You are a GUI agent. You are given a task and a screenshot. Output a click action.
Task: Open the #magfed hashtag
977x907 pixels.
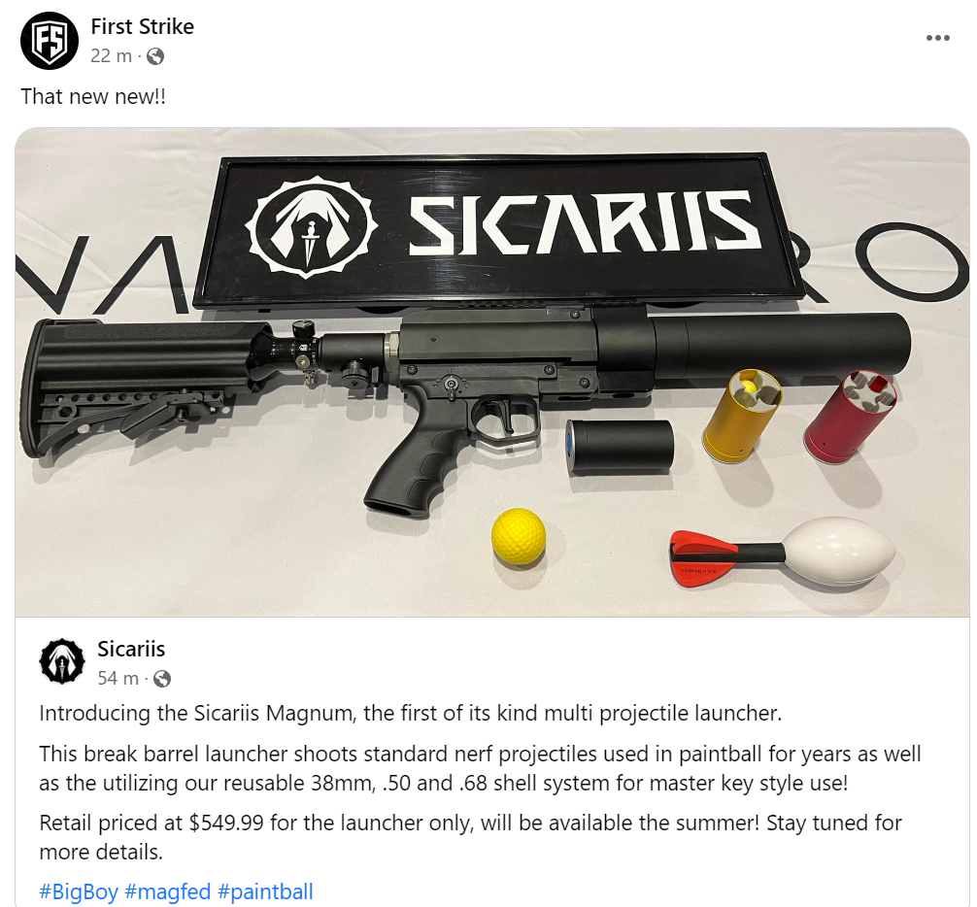168,891
